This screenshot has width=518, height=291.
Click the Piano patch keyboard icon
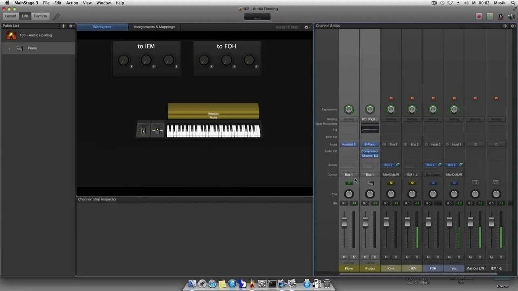(20, 48)
